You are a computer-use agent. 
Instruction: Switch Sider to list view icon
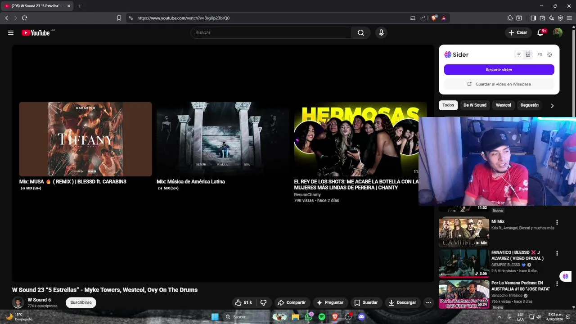519,54
